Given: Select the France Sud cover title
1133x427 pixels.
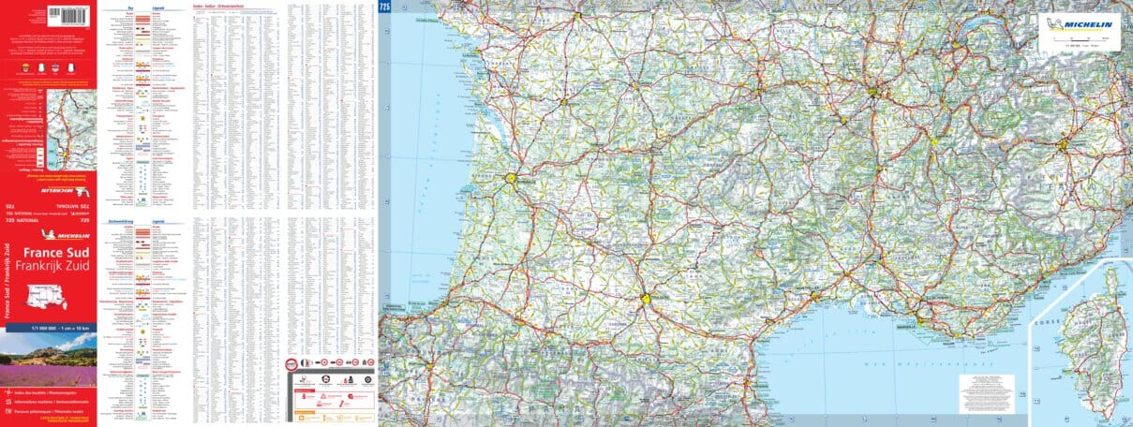Looking at the screenshot, I should pyautogui.click(x=59, y=252).
